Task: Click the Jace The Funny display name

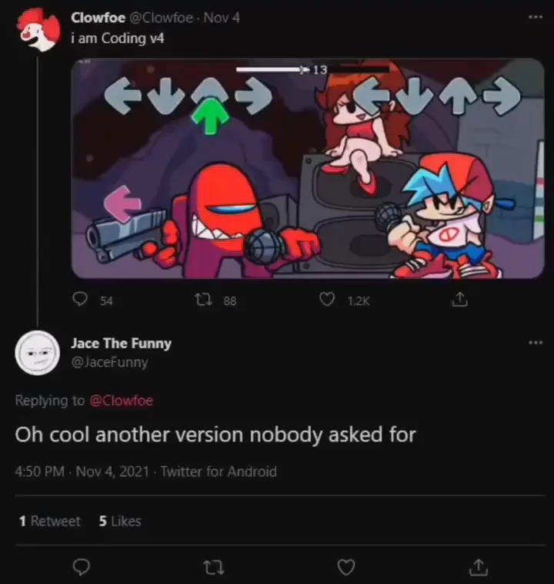Action: coord(121,344)
